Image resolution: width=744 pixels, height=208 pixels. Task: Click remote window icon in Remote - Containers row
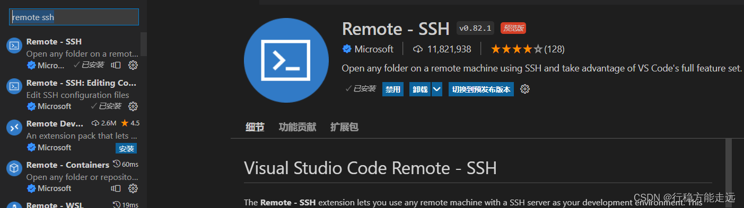(116, 188)
